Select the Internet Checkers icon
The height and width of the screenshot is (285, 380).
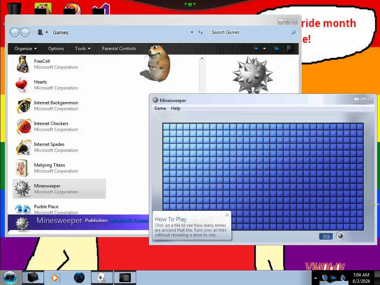pos(23,126)
